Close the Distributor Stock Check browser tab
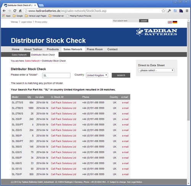Viewport: 191px width, 186px height. coord(35,5)
